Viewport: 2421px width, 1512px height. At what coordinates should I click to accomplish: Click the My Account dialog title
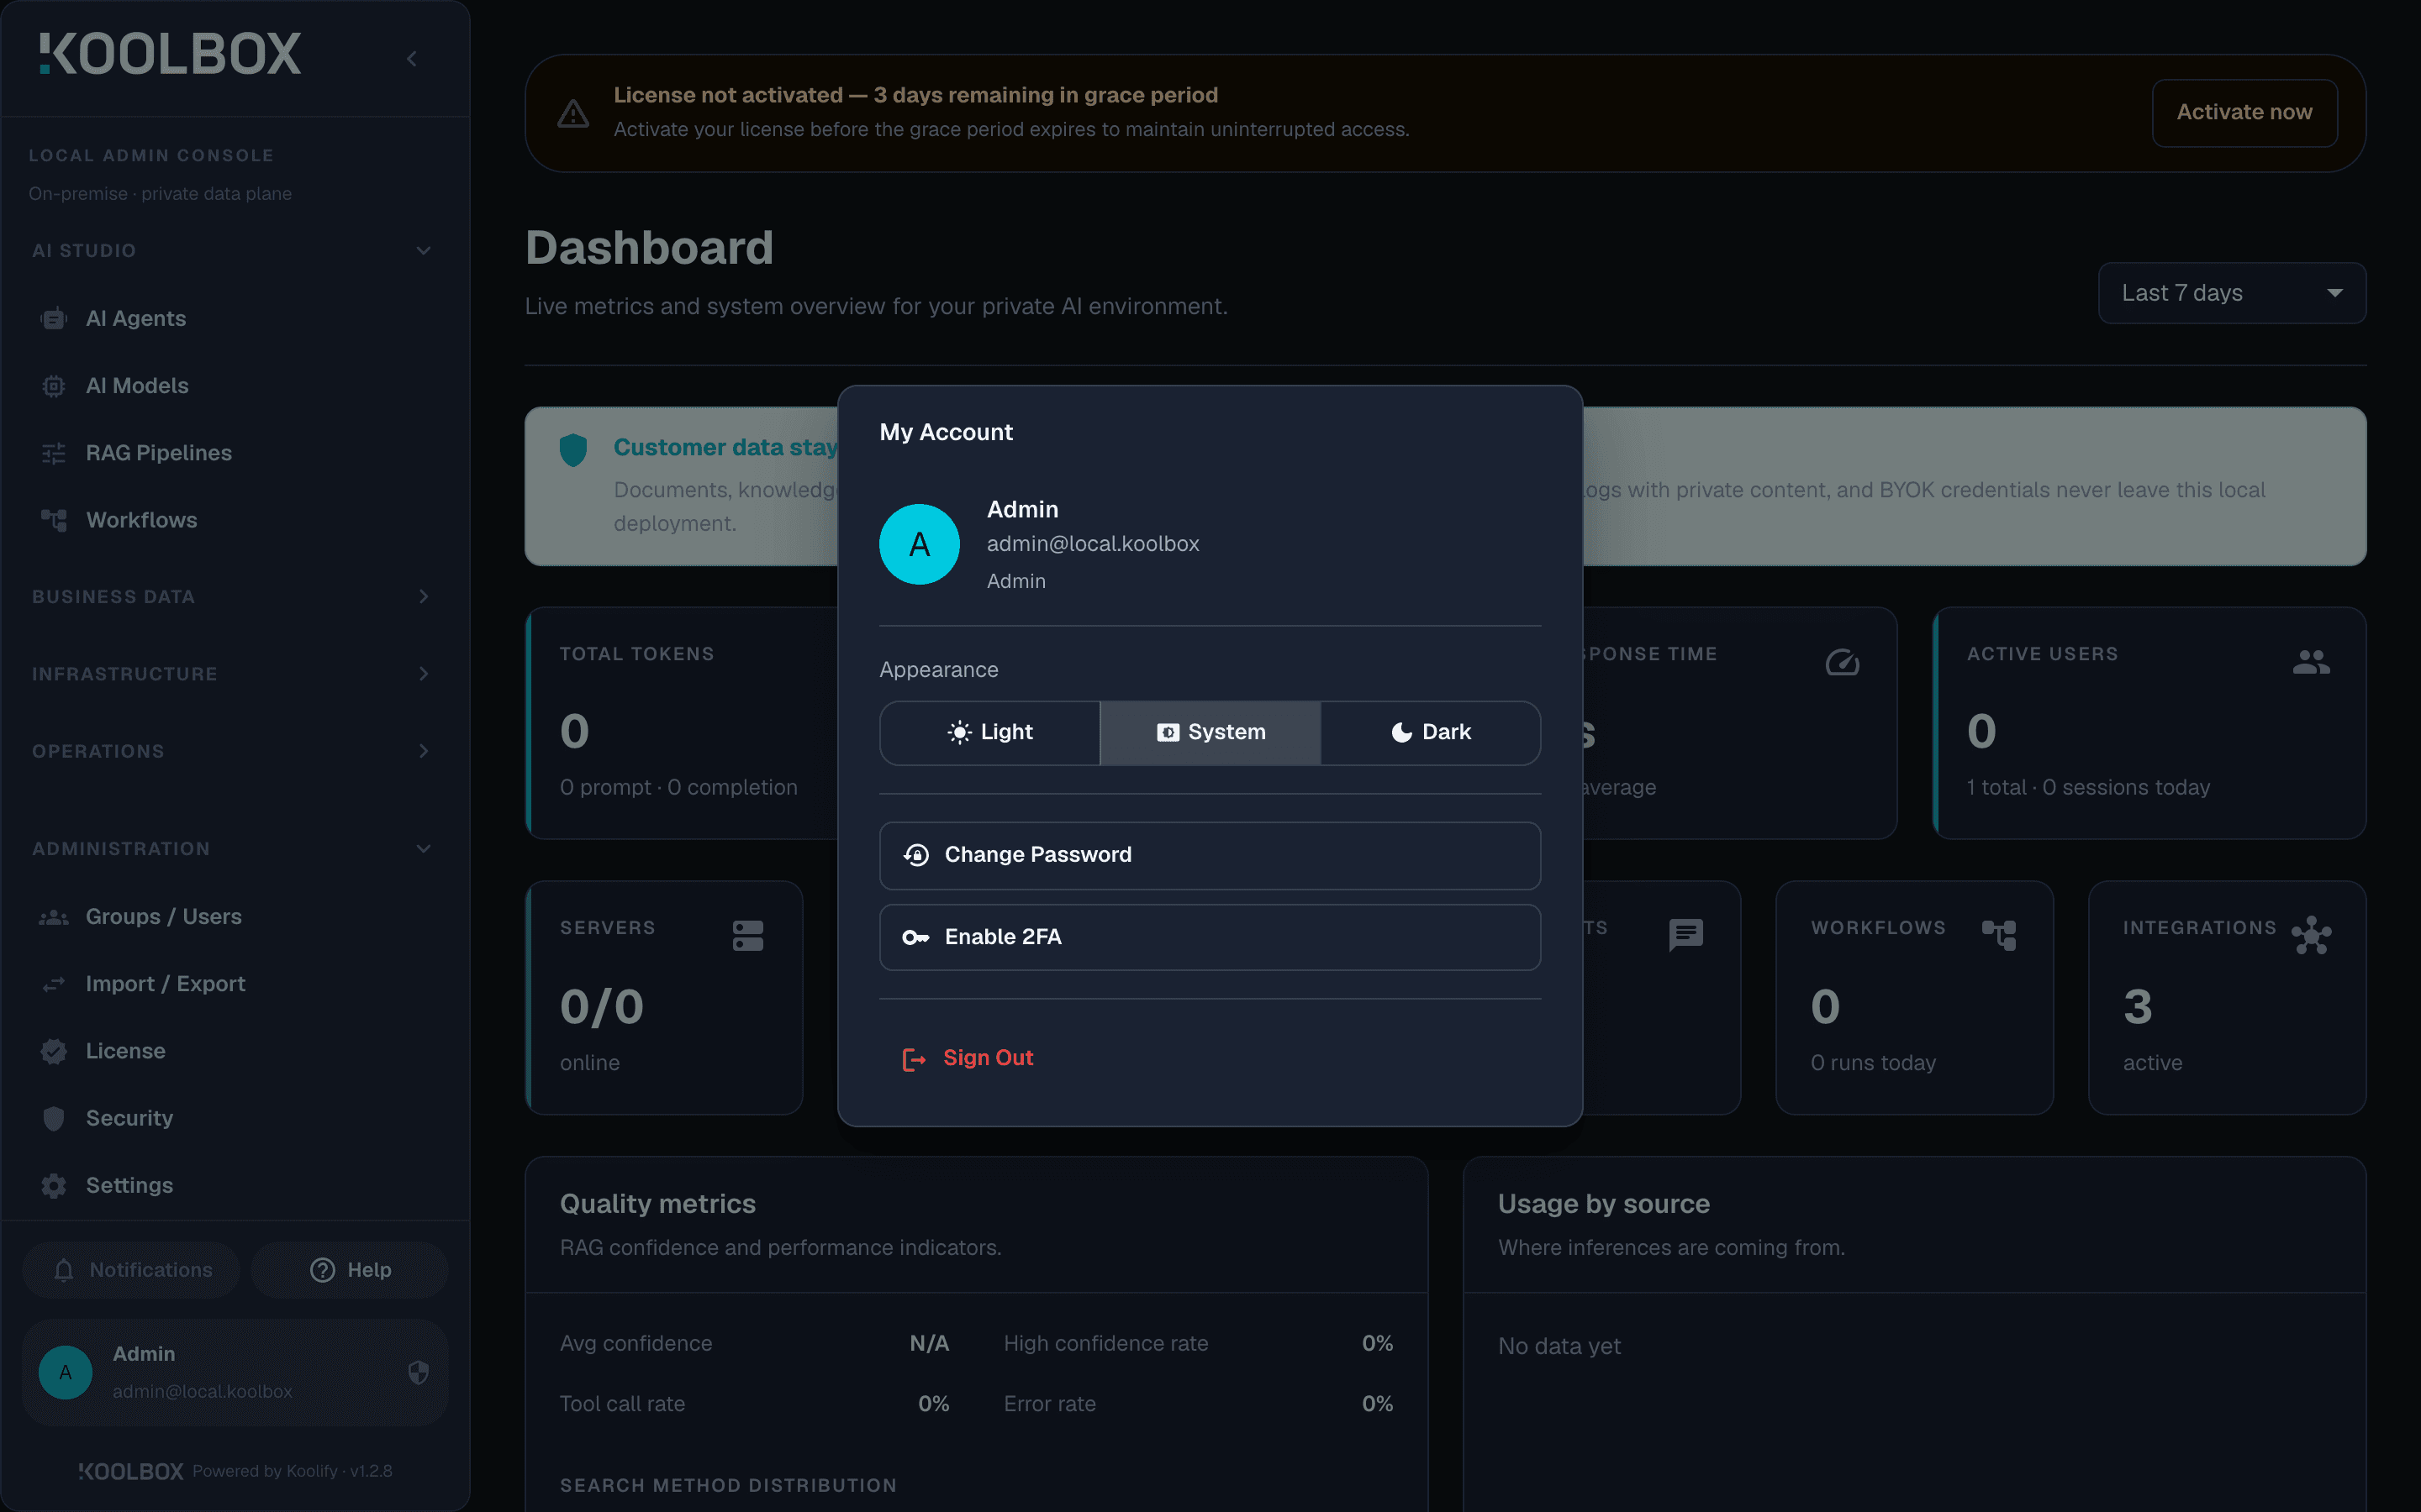pyautogui.click(x=946, y=432)
